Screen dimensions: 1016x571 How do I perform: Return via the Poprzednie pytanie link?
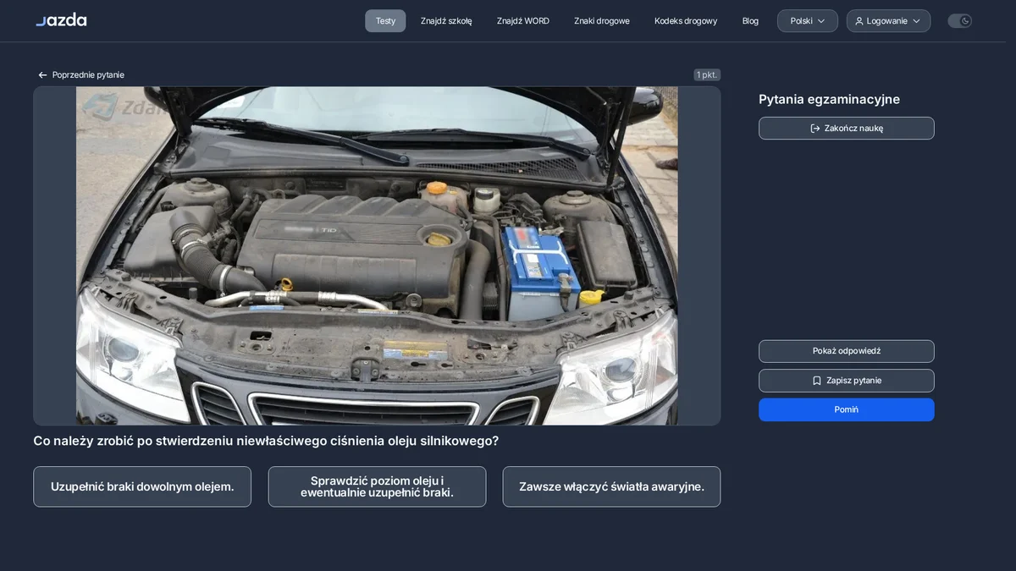coord(81,75)
